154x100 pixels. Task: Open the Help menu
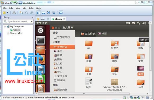(x=38, y=8)
